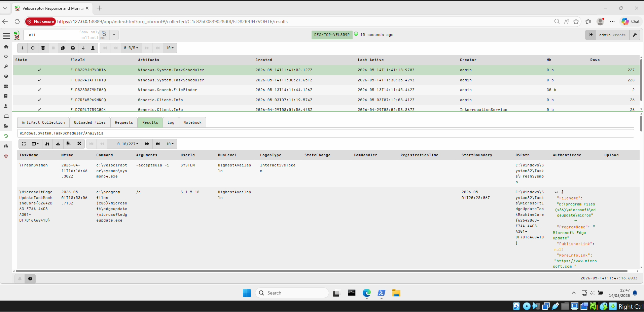Image resolution: width=644 pixels, height=312 pixels.
Task: Open the user sidebar icon
Action: [x=6, y=106]
